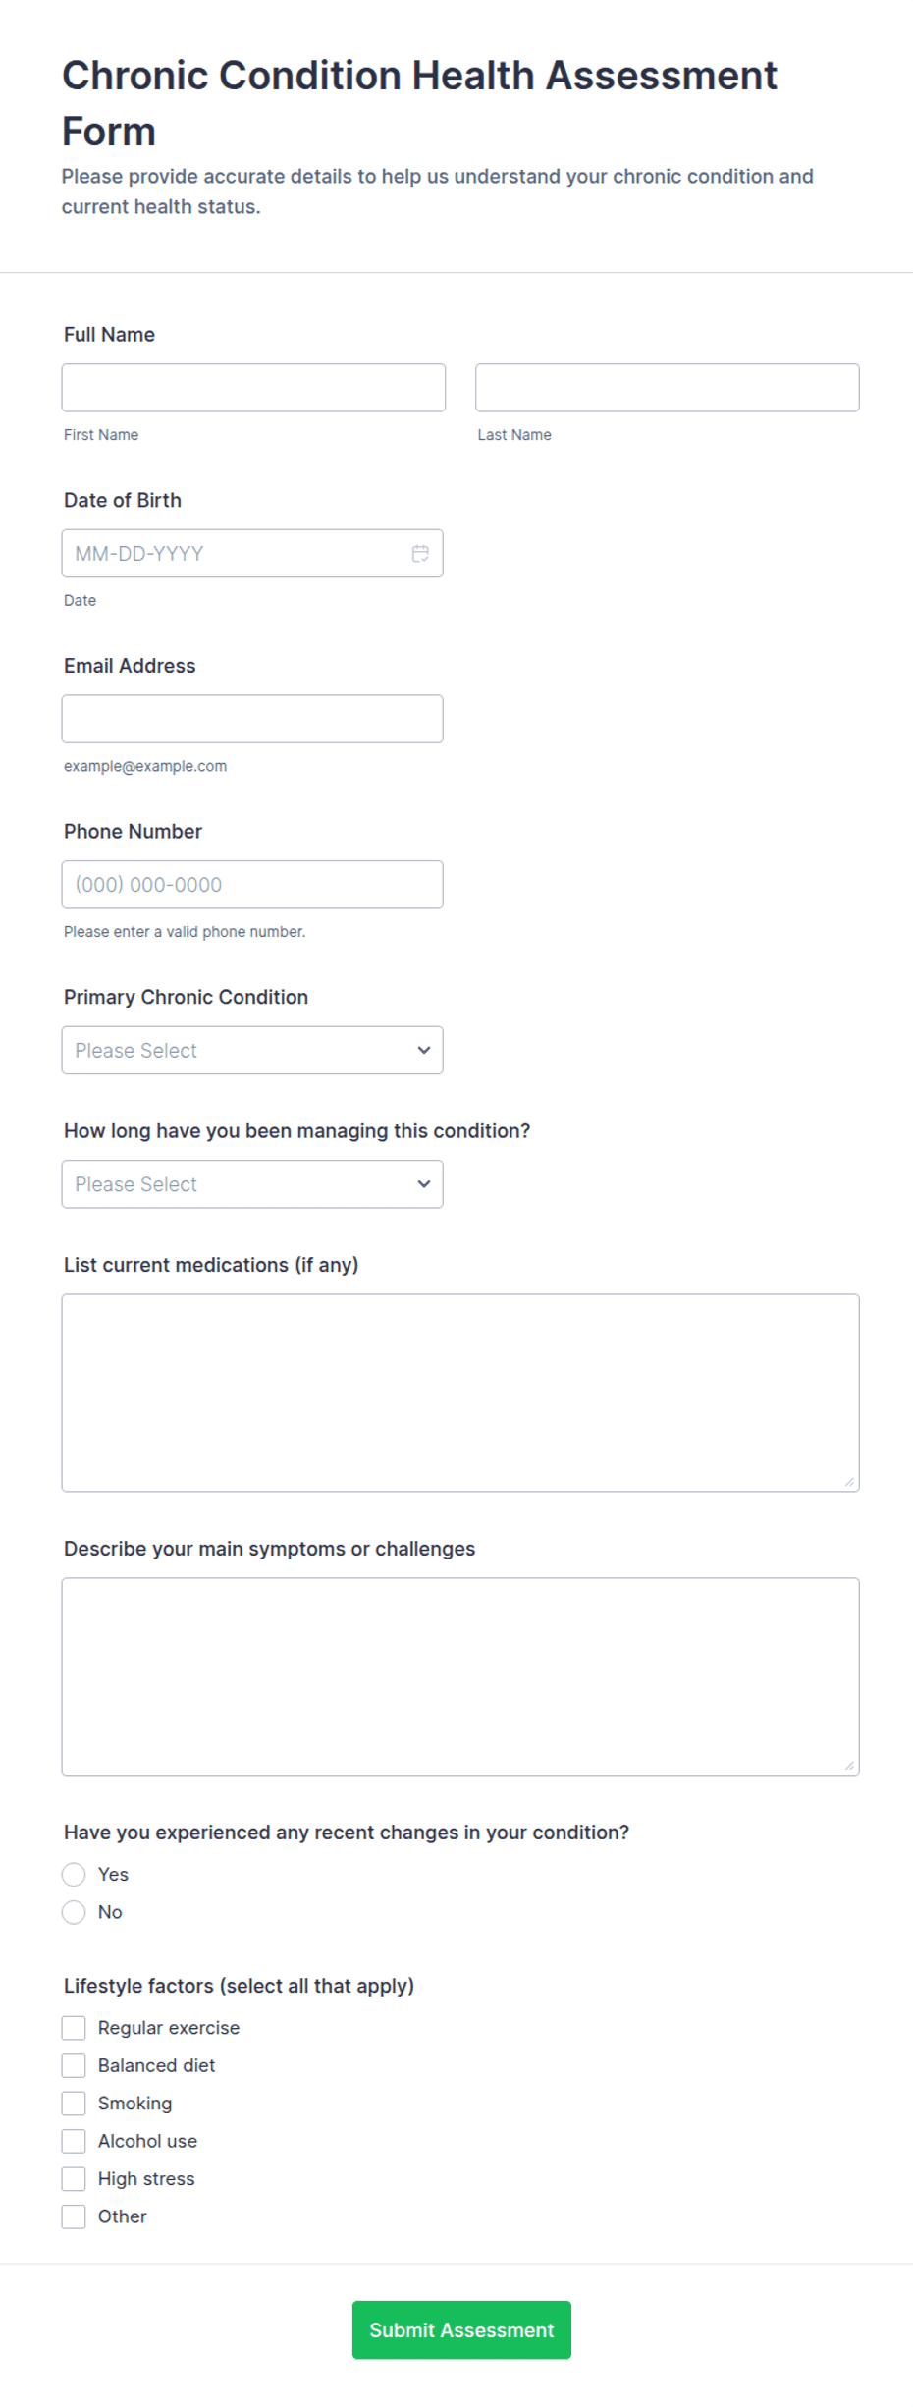Image resolution: width=913 pixels, height=2407 pixels.
Task: Tick the Other lifestyle factor checkbox
Action: 74,2216
